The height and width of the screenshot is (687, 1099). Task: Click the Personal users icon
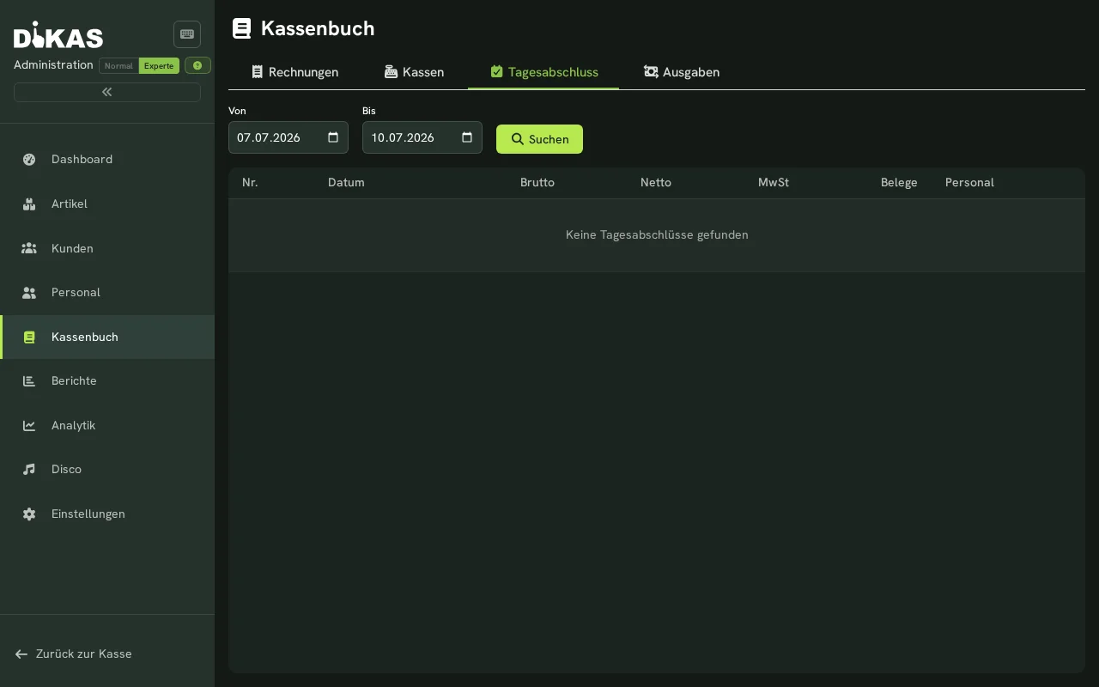pos(29,292)
